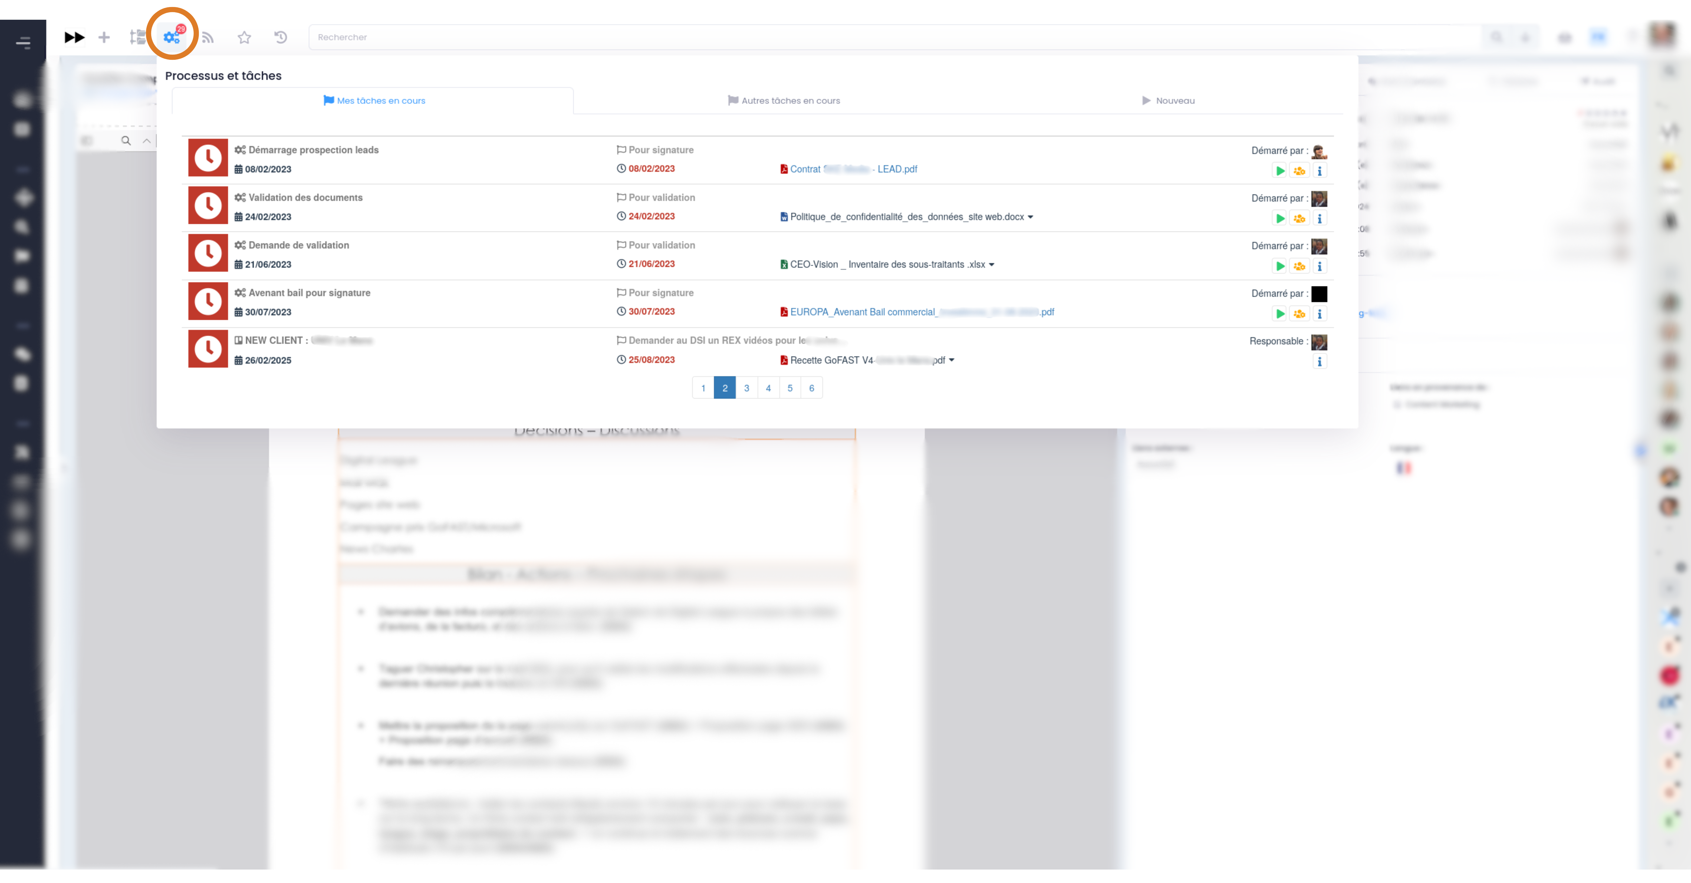Screen dimensions: 1691x883
Task: Open the hamburger menu in the sidebar
Action: coord(24,42)
